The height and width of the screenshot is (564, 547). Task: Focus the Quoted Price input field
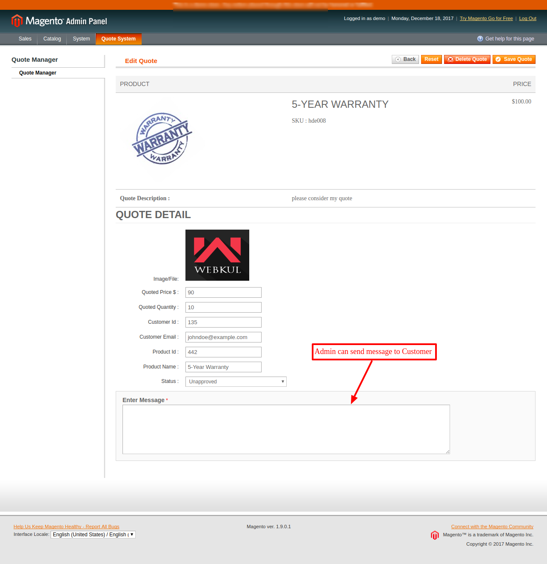pyautogui.click(x=223, y=293)
